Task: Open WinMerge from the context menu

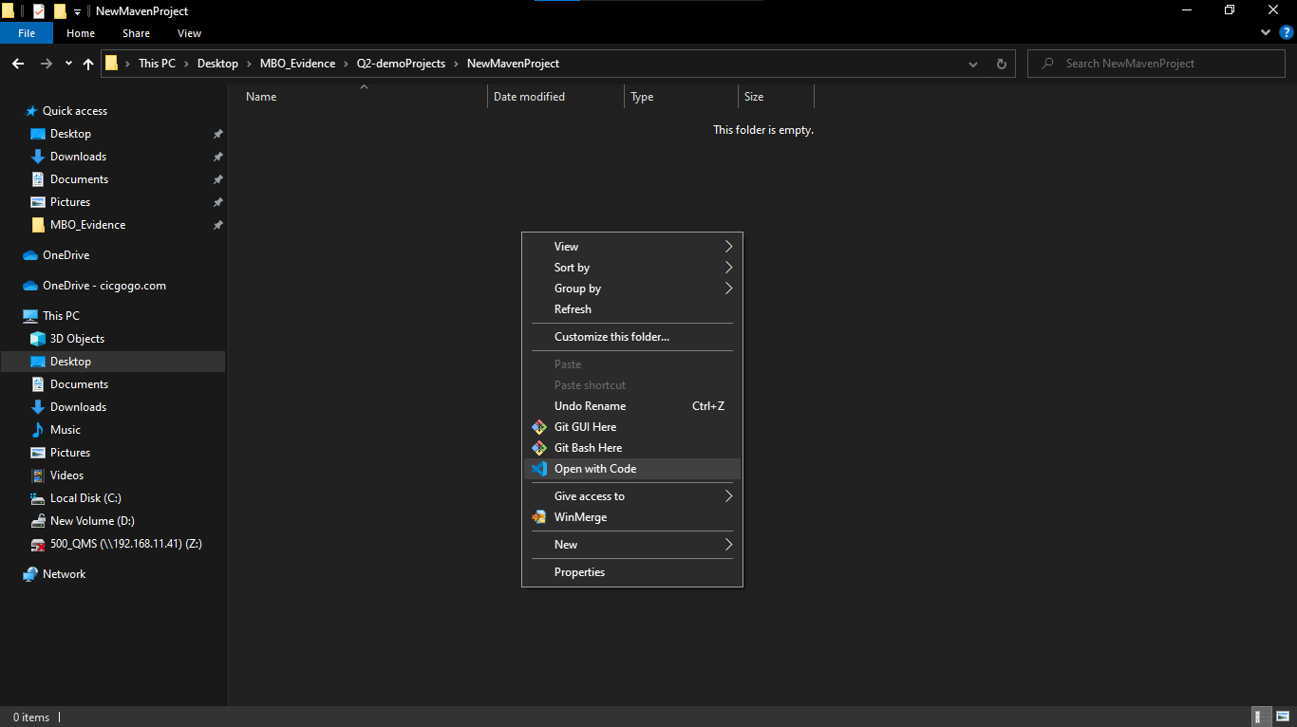Action: 580,517
